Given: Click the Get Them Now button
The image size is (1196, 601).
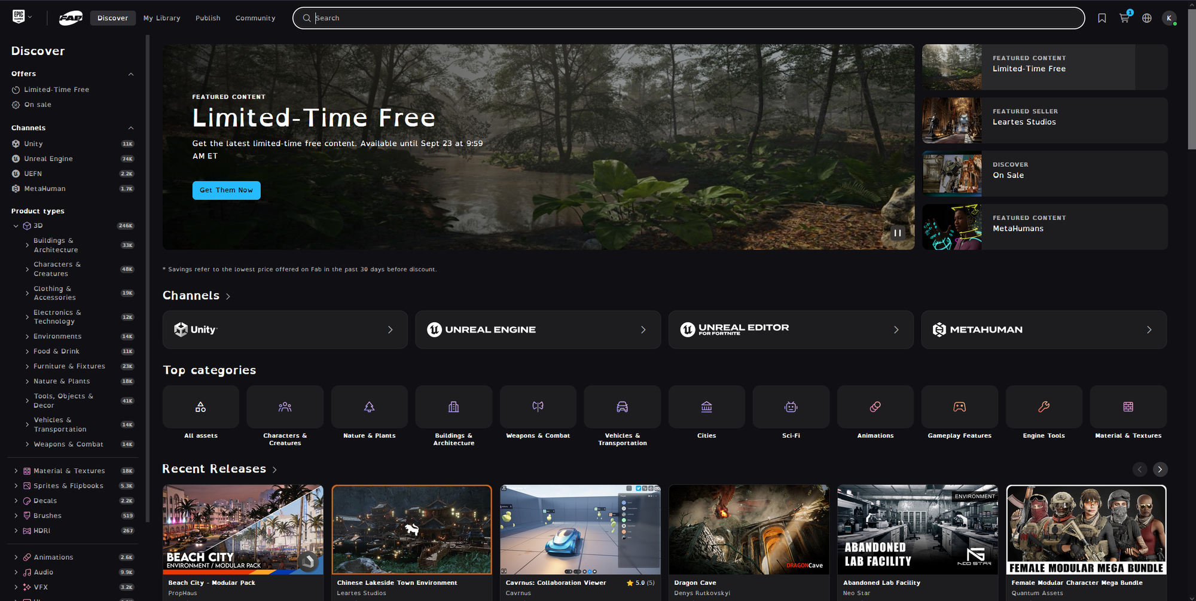Looking at the screenshot, I should 227,190.
